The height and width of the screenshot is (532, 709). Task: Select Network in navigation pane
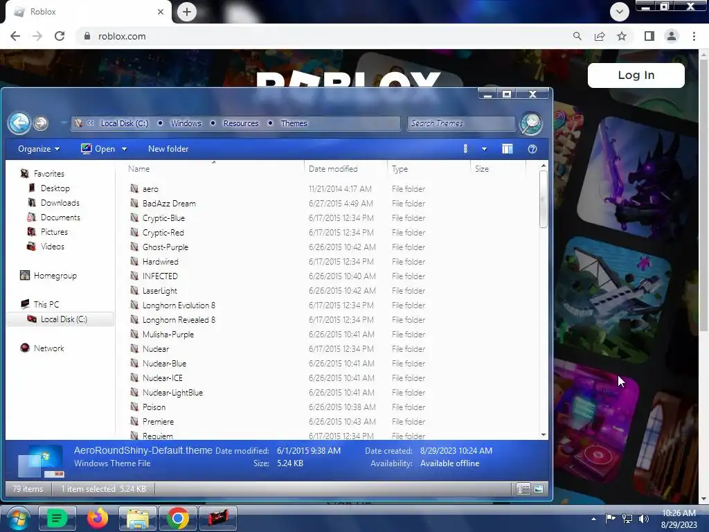[42, 348]
